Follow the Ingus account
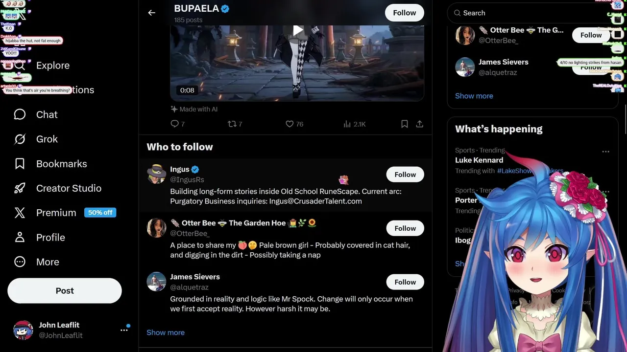Screen dimensions: 627x352 405,175
